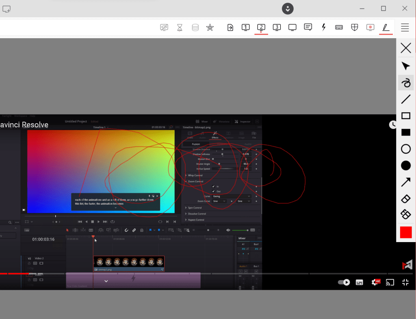
Task: Toggle the timeline snapping magnet icon
Action: (x=126, y=230)
